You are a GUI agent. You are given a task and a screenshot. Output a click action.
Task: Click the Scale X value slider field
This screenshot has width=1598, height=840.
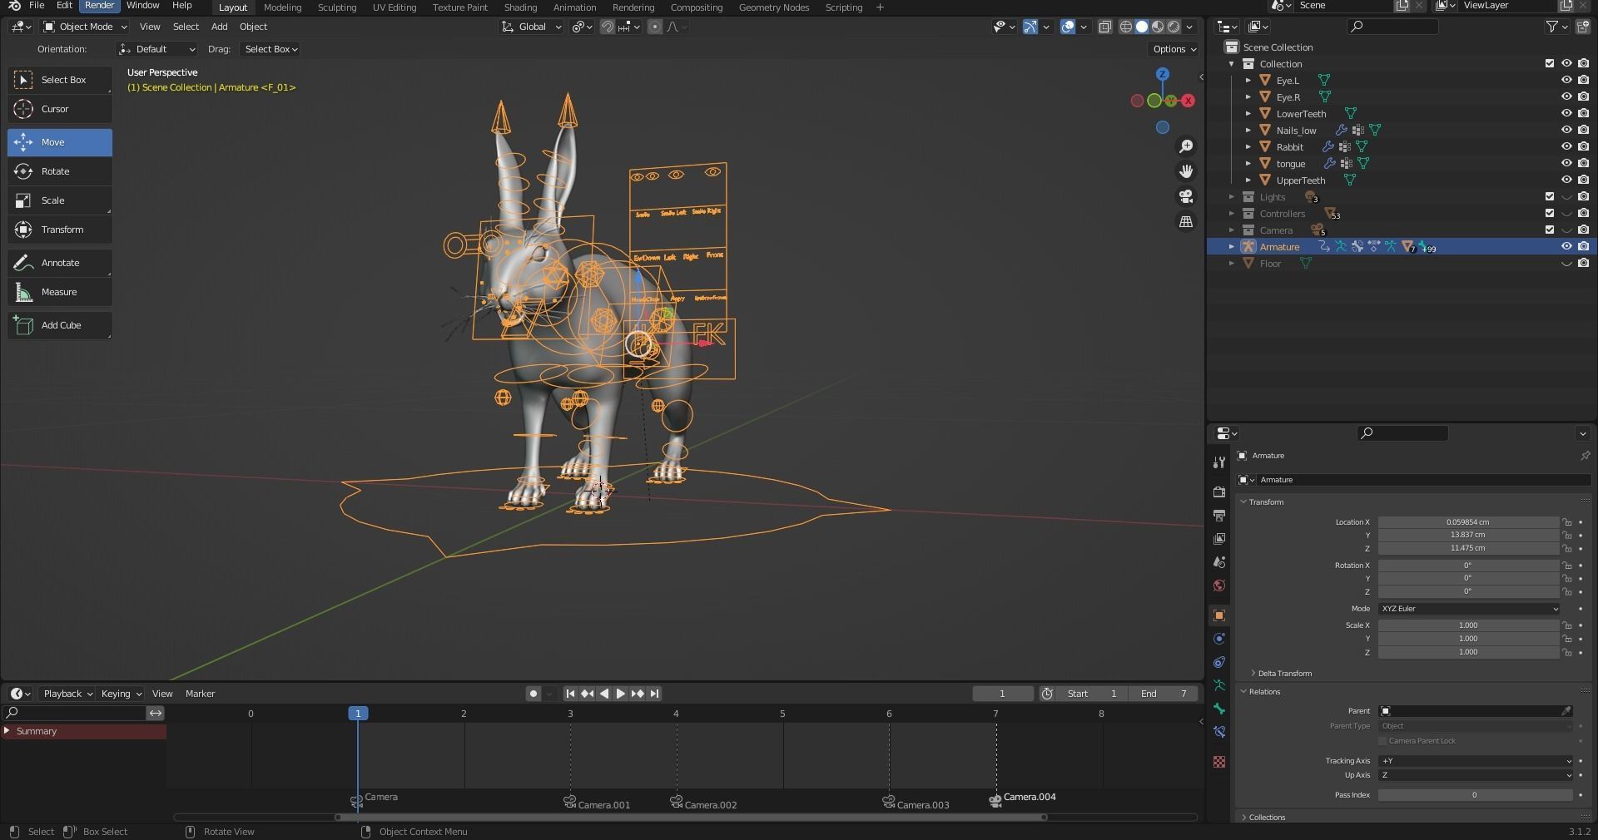(x=1467, y=625)
